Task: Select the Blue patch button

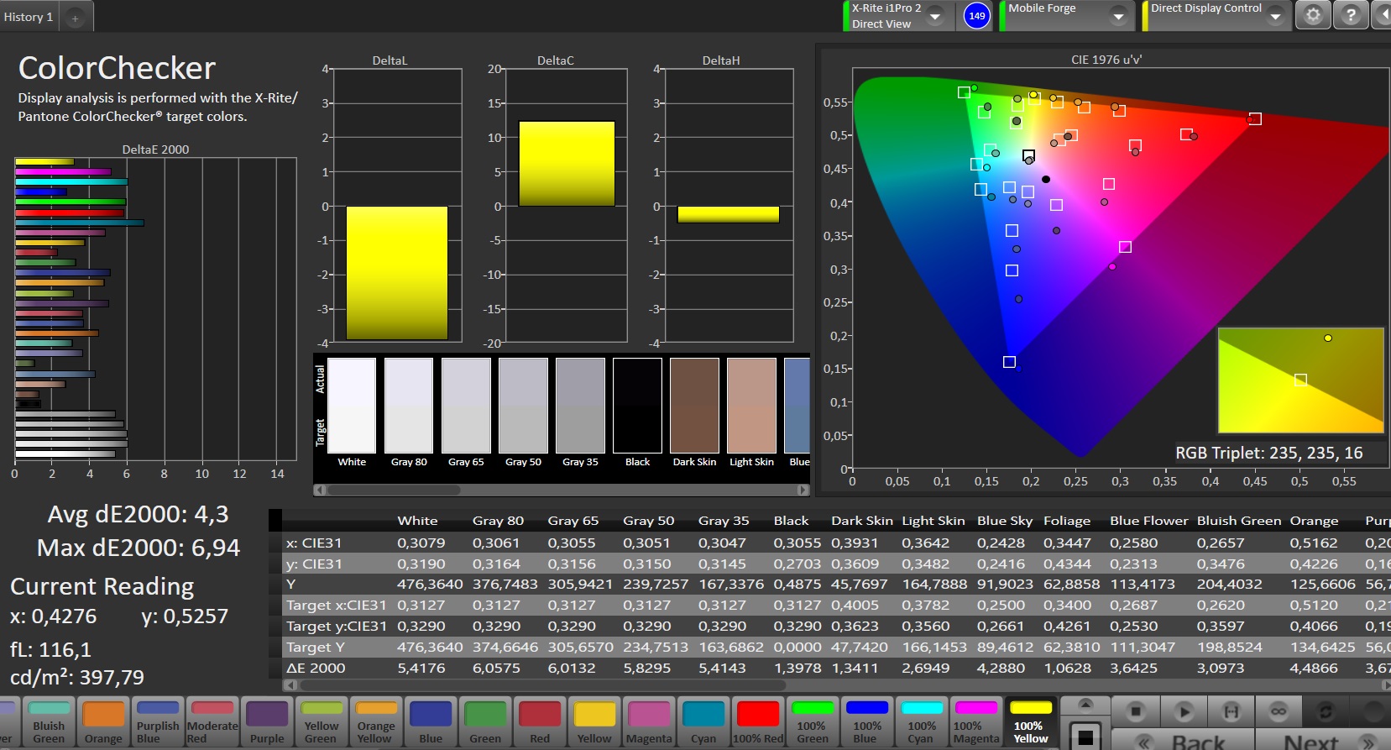Action: pyautogui.click(x=431, y=721)
